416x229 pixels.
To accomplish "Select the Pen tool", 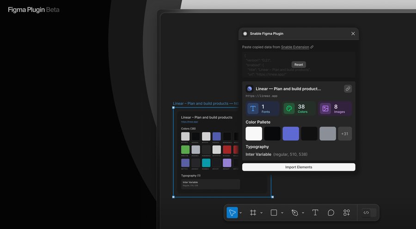I will click(295, 212).
